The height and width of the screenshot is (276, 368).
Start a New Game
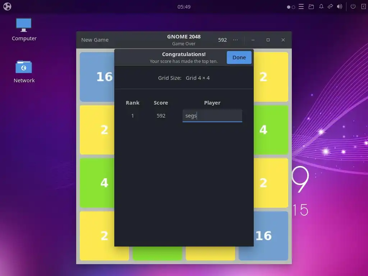(x=95, y=40)
